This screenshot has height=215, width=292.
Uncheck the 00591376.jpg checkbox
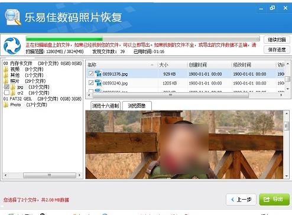91,74
